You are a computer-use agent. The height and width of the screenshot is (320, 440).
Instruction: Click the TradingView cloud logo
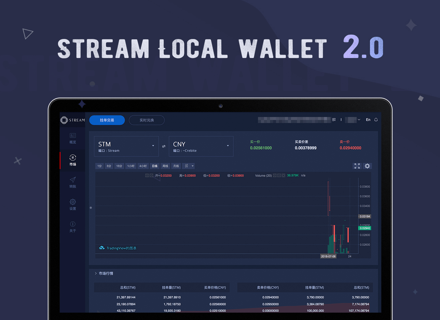(102, 248)
